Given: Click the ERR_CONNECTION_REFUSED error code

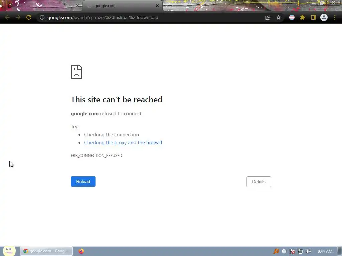Looking at the screenshot, I should pos(97,155).
